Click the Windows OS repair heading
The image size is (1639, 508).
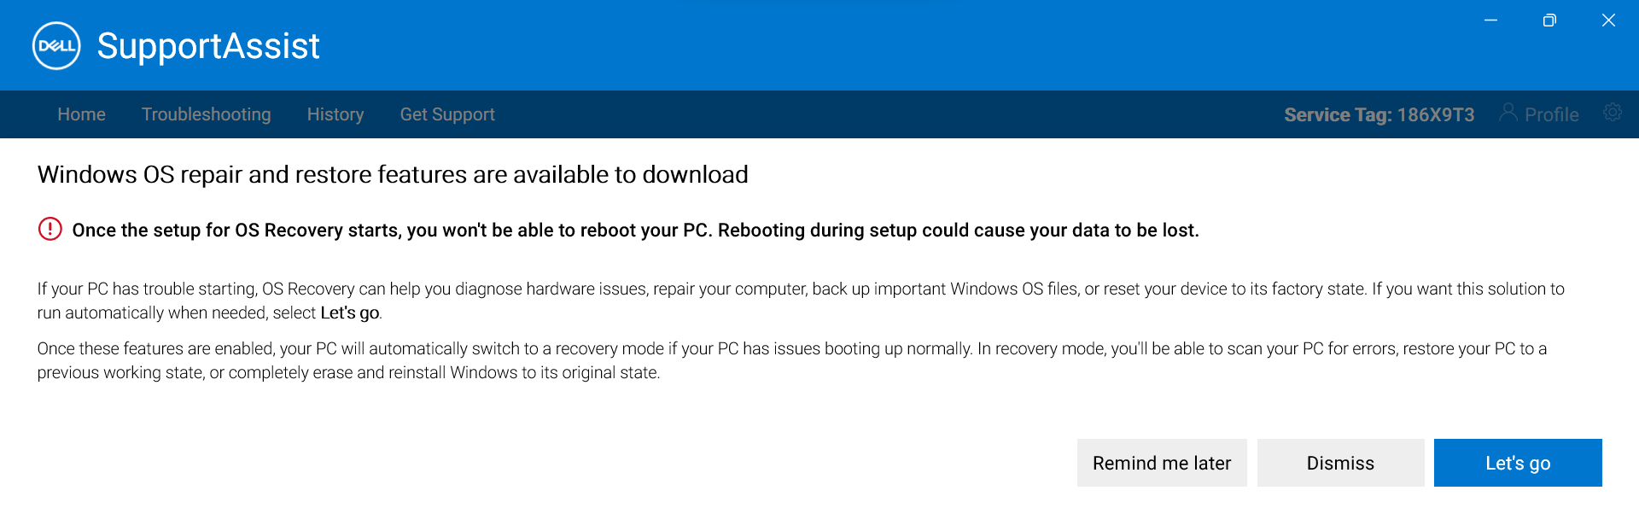[x=393, y=174]
